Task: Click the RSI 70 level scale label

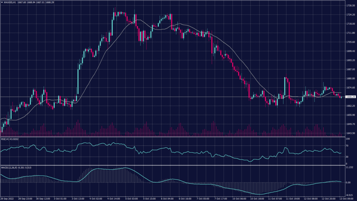Action: pyautogui.click(x=348, y=145)
